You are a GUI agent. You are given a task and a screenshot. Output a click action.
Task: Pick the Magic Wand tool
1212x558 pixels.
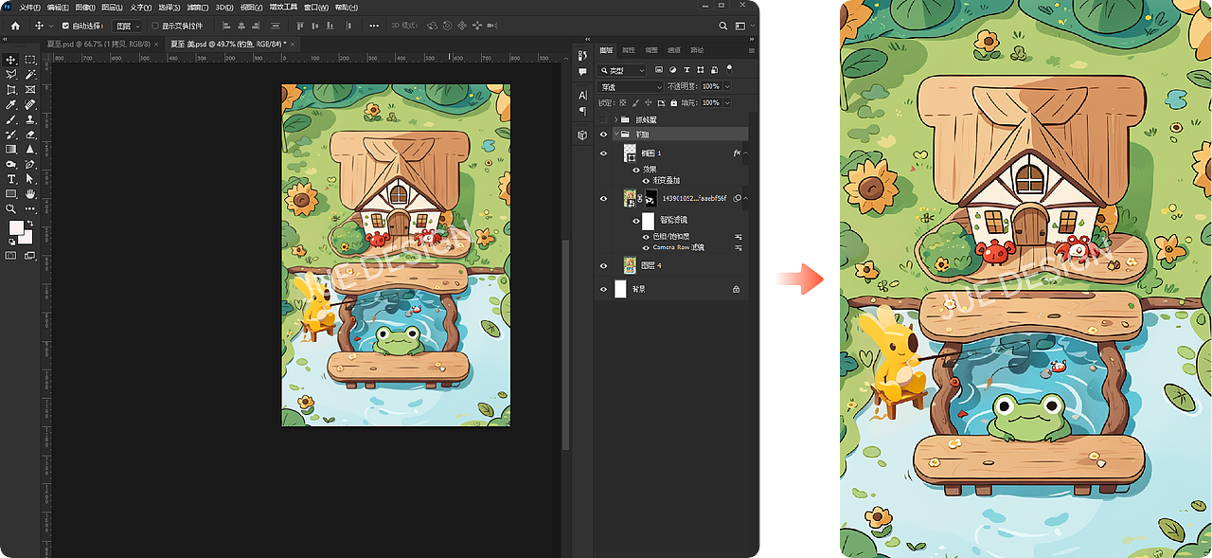click(30, 74)
